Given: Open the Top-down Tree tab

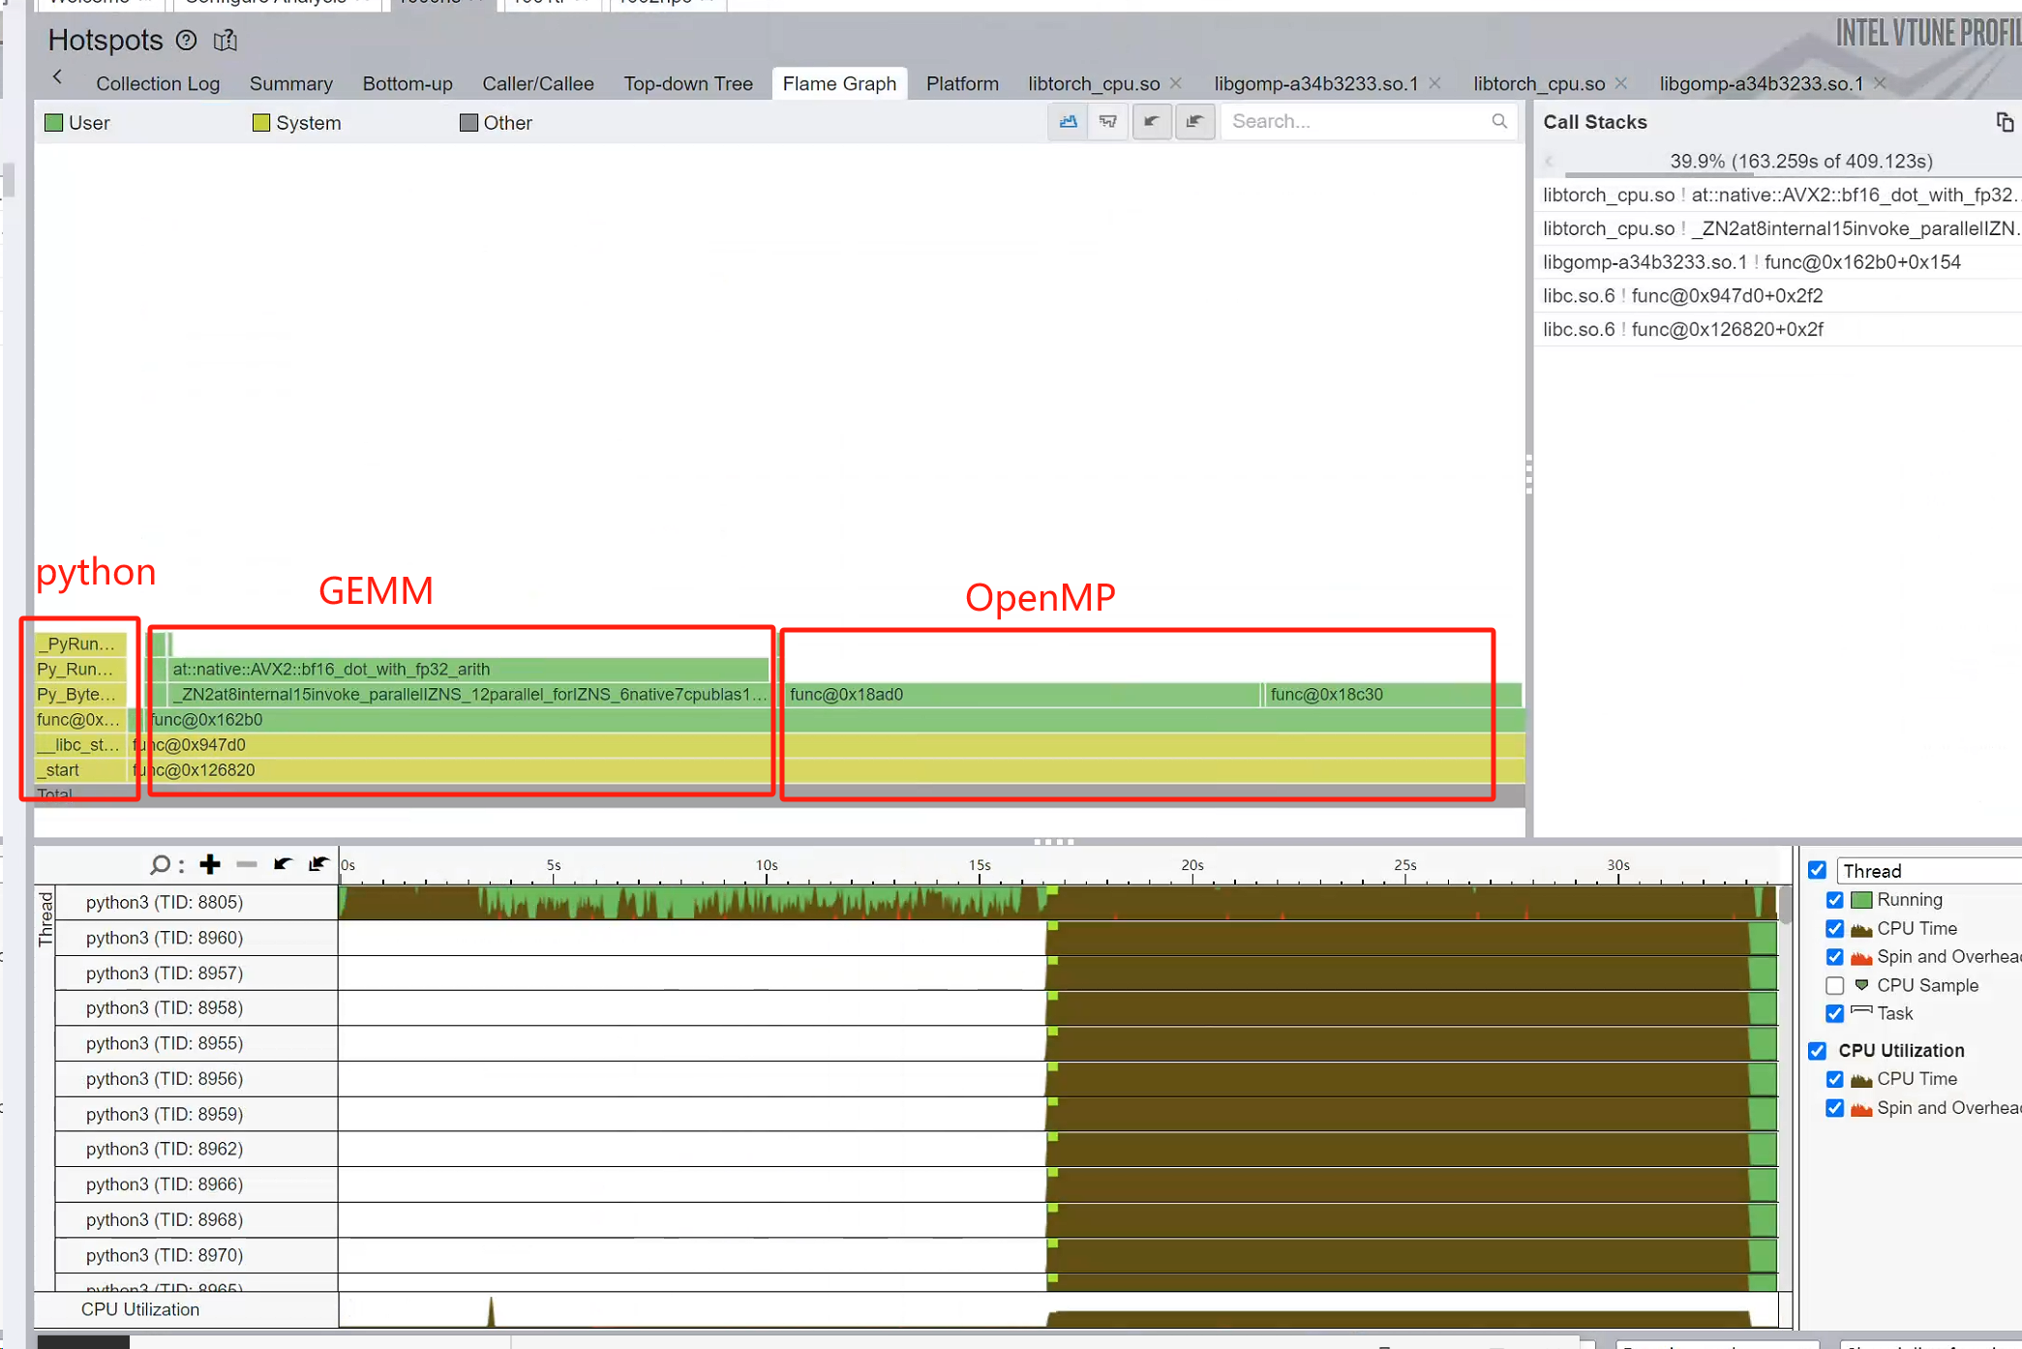Looking at the screenshot, I should pos(688,84).
